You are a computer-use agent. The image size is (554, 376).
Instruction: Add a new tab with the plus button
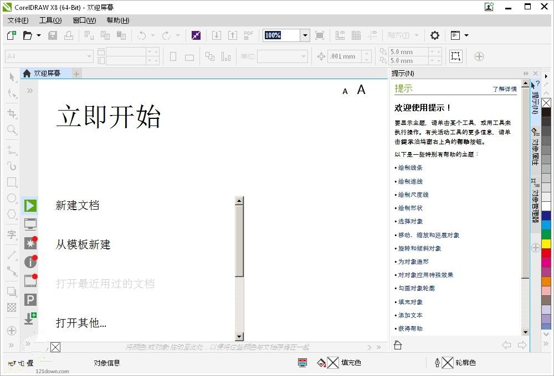76,74
